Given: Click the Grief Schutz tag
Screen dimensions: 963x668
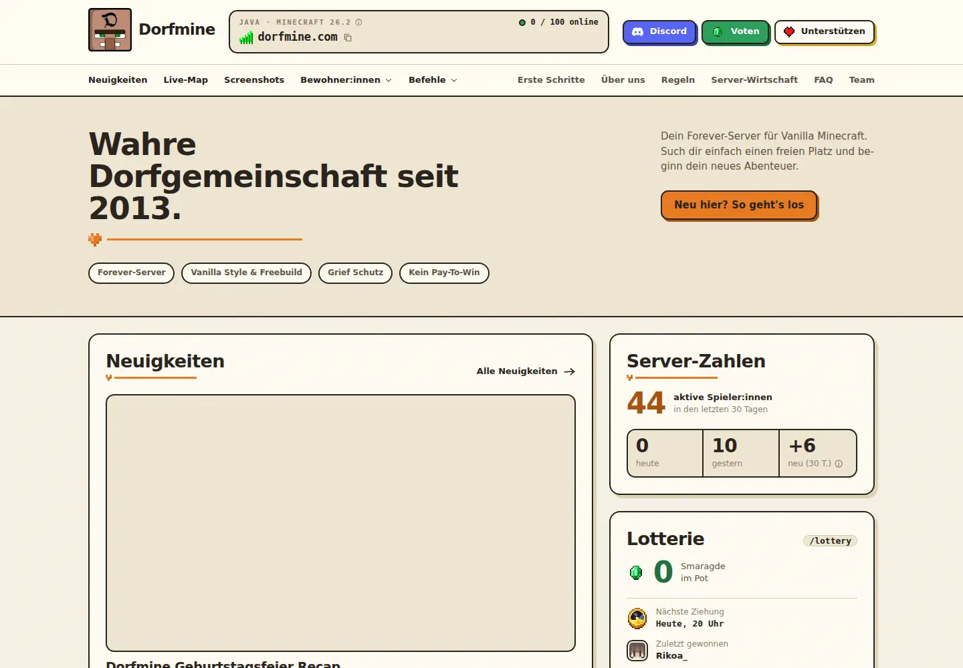Looking at the screenshot, I should [x=355, y=273].
